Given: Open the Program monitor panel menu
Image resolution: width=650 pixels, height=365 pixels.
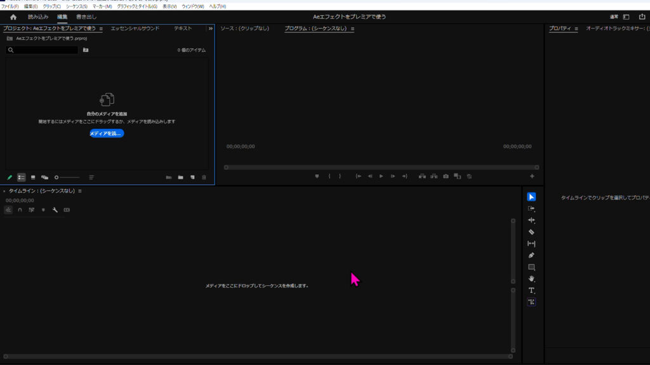Looking at the screenshot, I should click(x=352, y=29).
